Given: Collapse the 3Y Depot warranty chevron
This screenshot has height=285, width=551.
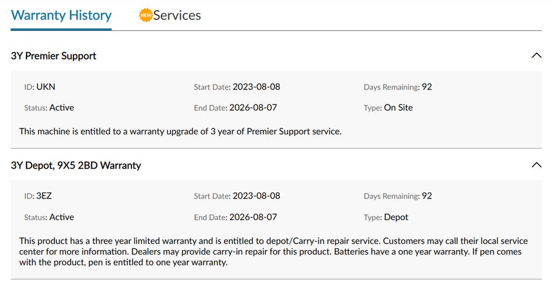Looking at the screenshot, I should click(536, 165).
